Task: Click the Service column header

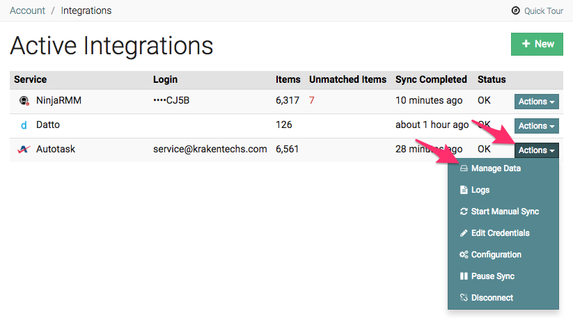Action: click(x=31, y=79)
